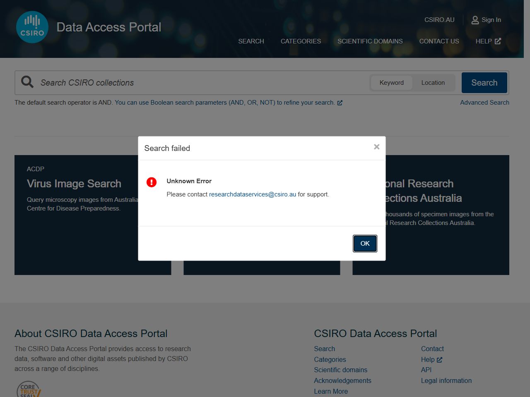Click the Core Trust Seal logo
The width and height of the screenshot is (530, 397).
[x=29, y=389]
